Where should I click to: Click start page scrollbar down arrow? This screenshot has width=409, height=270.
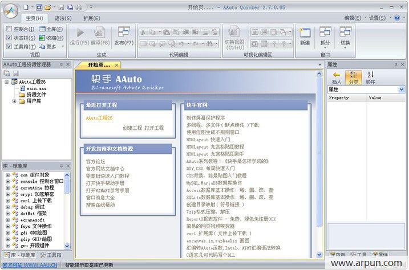319,255
